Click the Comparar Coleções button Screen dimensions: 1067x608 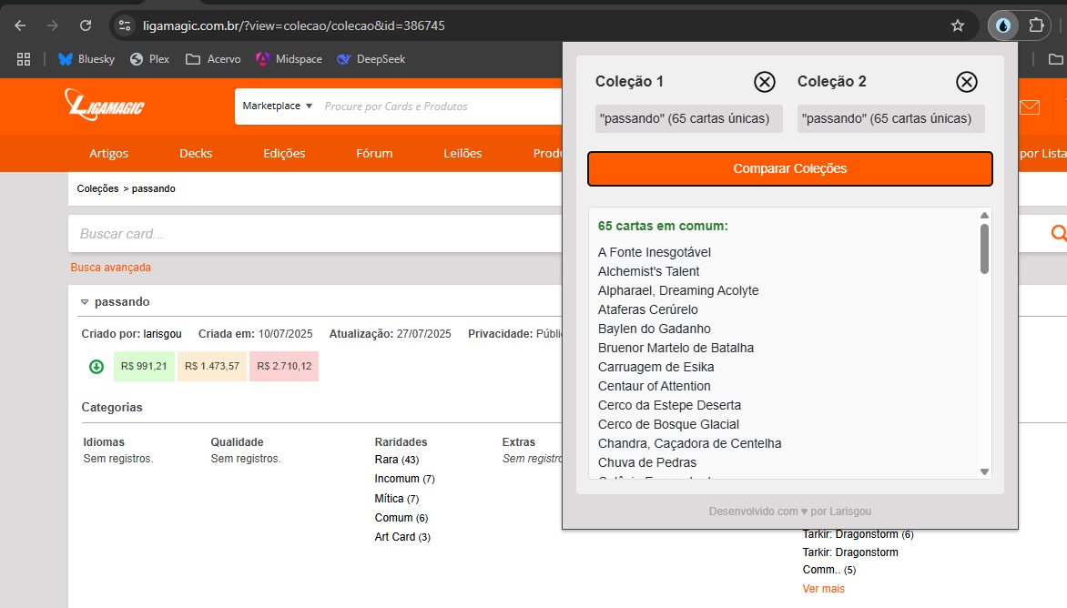click(x=790, y=168)
